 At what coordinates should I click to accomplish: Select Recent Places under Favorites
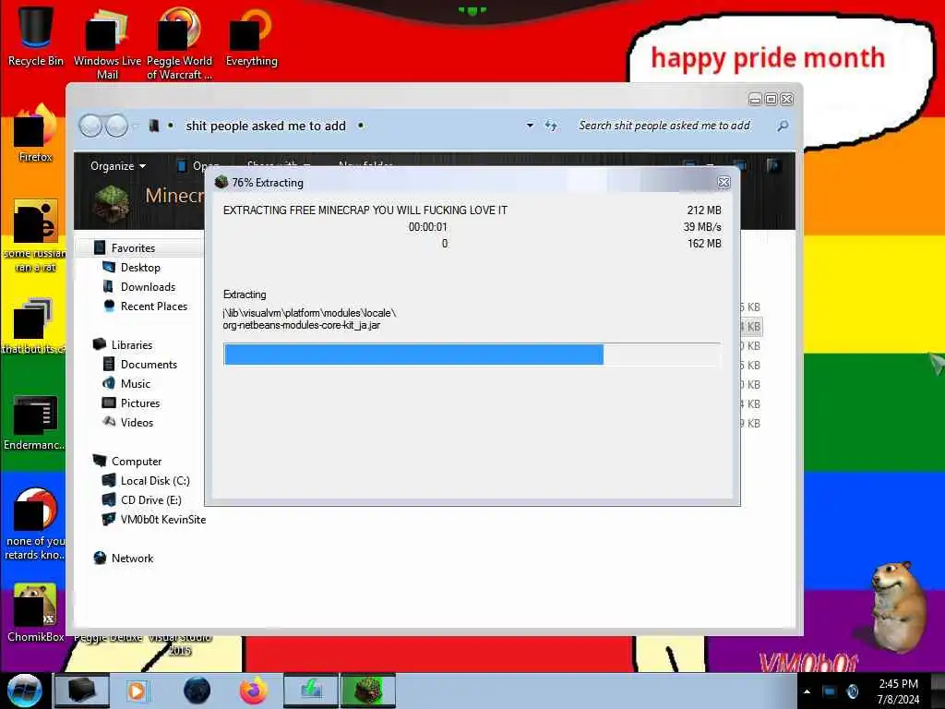pos(154,306)
